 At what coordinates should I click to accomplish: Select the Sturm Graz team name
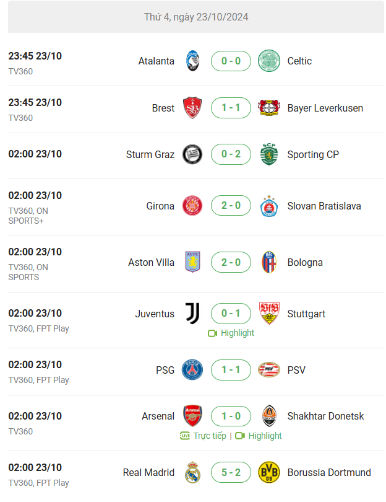150,154
